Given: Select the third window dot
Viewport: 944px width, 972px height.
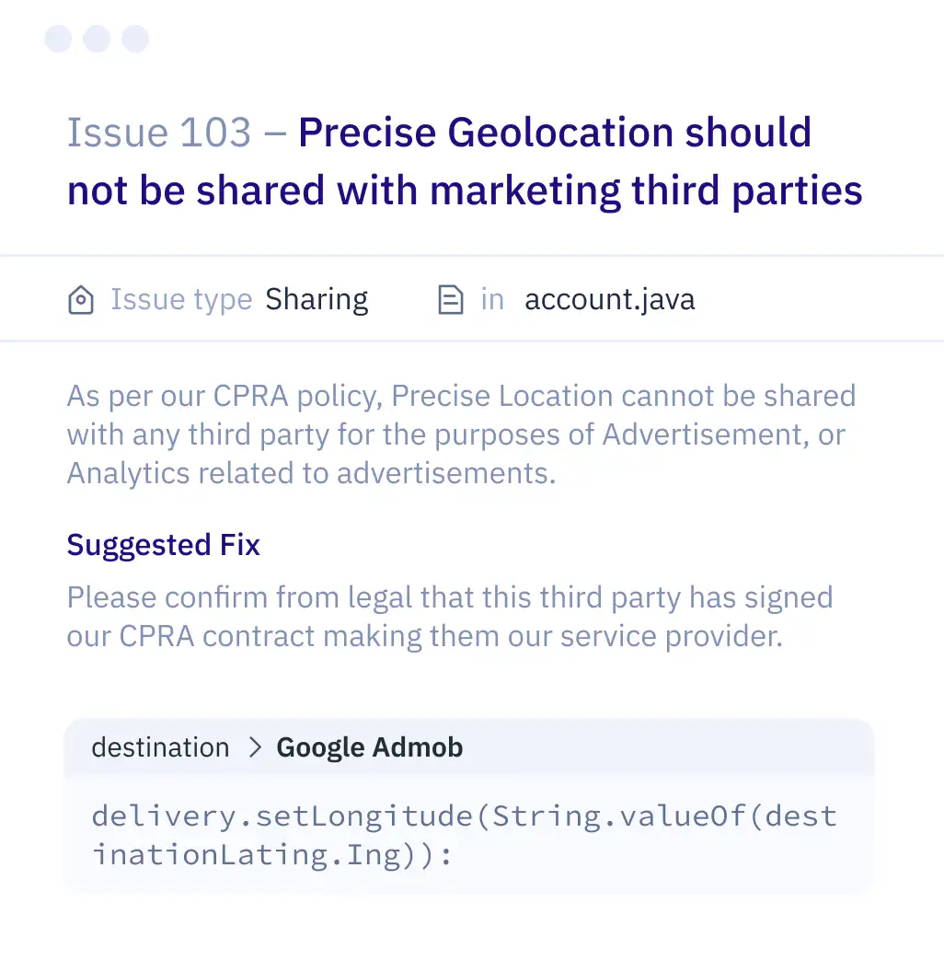Looking at the screenshot, I should (135, 39).
